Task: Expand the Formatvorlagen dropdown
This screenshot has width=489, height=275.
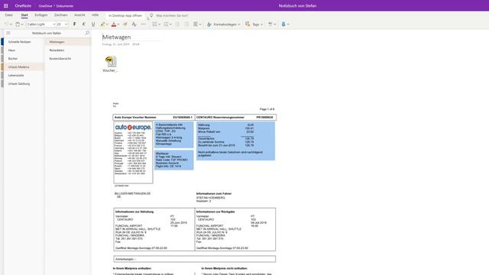Action: 239,24
